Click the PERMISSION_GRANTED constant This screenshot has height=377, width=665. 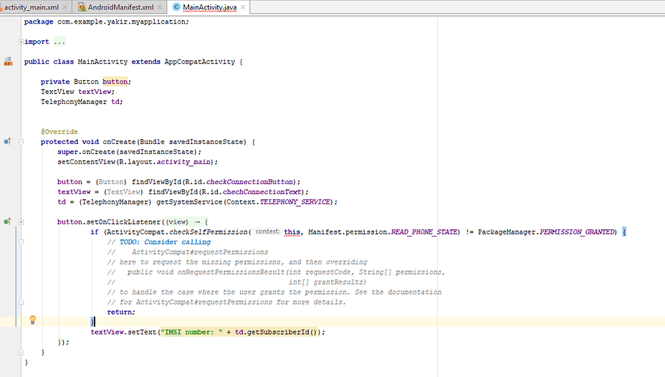tap(577, 232)
